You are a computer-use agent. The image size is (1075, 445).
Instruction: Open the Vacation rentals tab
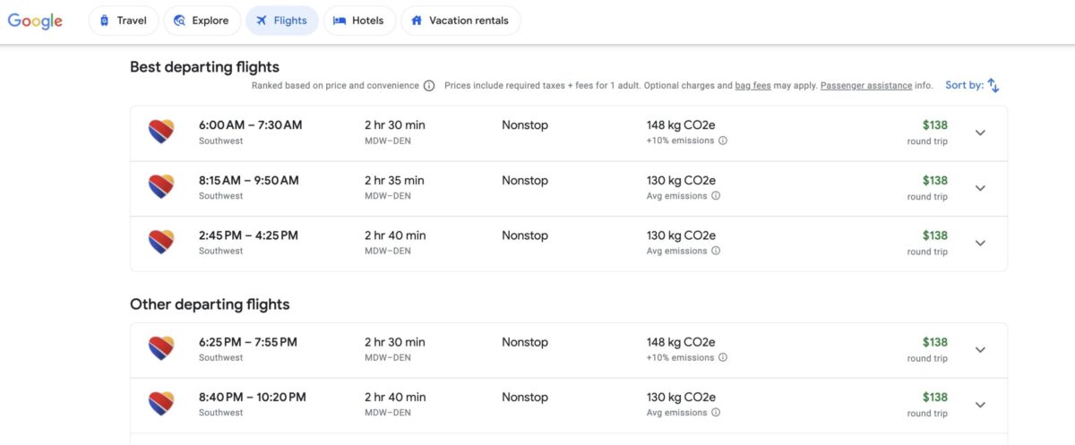click(460, 21)
